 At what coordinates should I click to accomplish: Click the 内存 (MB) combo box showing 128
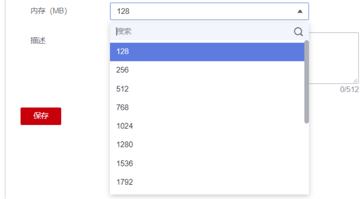[x=202, y=11]
